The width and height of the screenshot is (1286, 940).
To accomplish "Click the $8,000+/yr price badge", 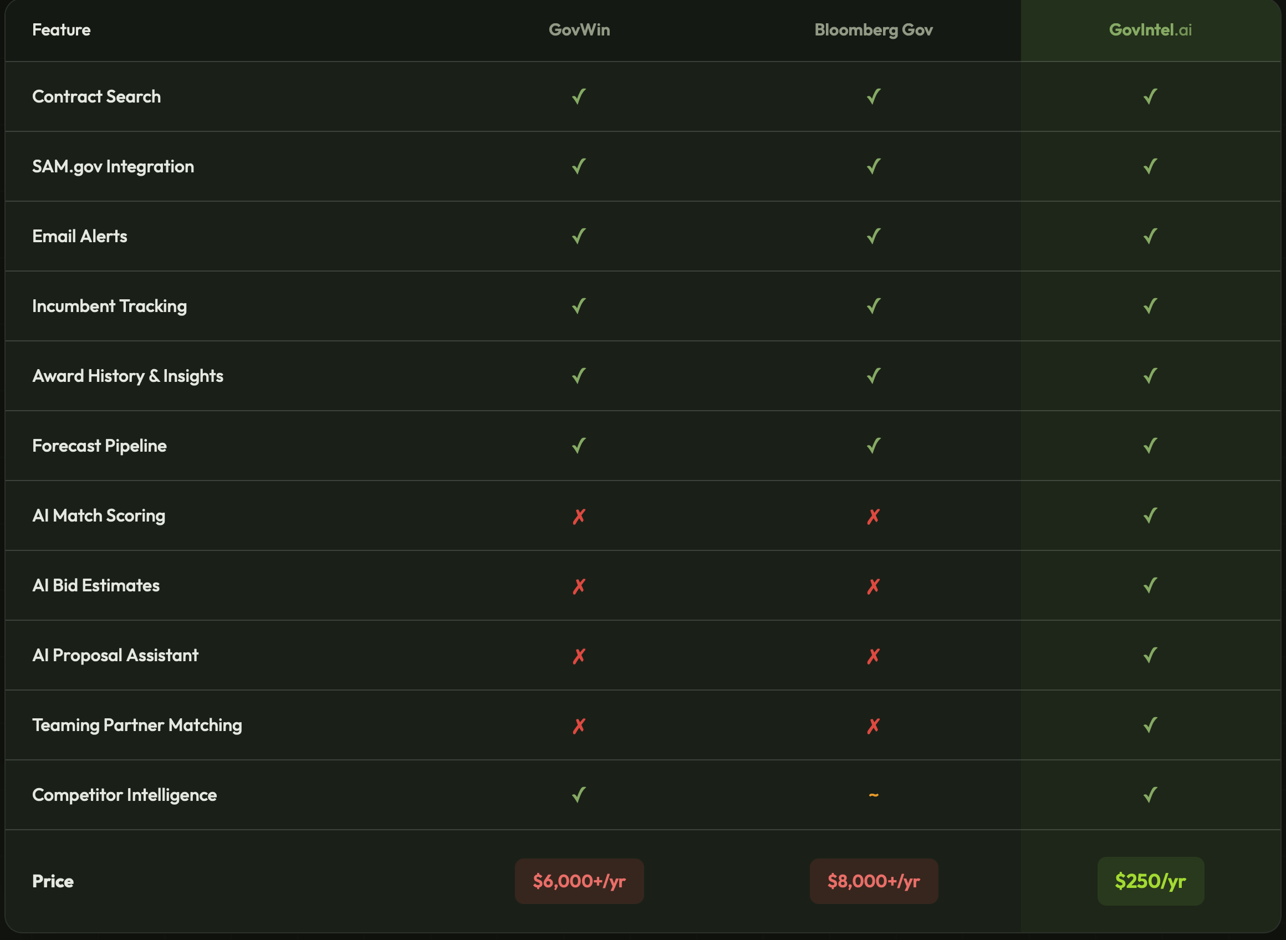I will point(873,881).
